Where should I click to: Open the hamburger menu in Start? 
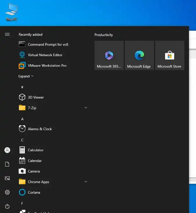7,35
